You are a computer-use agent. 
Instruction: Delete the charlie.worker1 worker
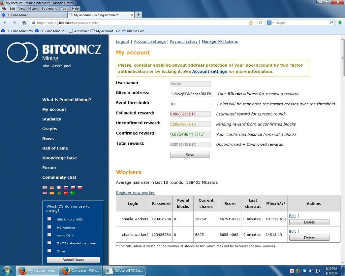[x=309, y=222]
